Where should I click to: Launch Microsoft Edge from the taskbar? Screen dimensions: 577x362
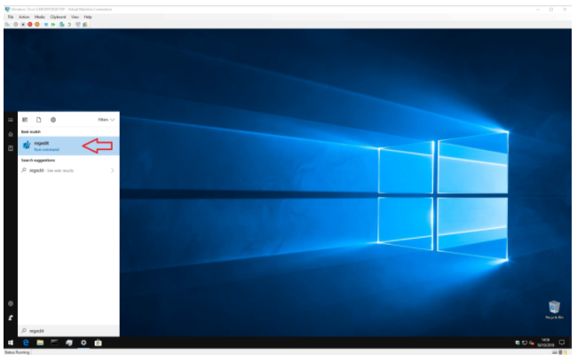tap(26, 342)
